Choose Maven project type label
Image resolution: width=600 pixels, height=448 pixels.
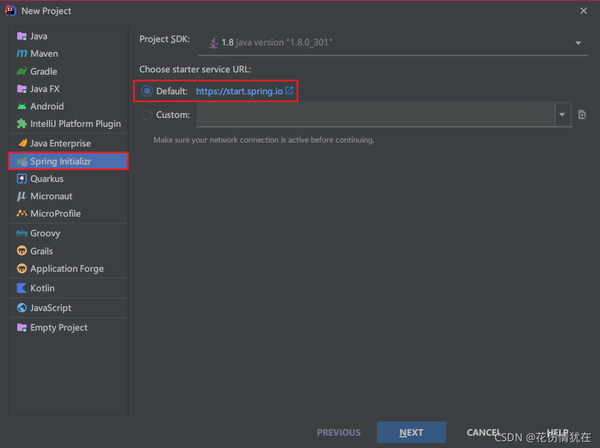click(44, 53)
